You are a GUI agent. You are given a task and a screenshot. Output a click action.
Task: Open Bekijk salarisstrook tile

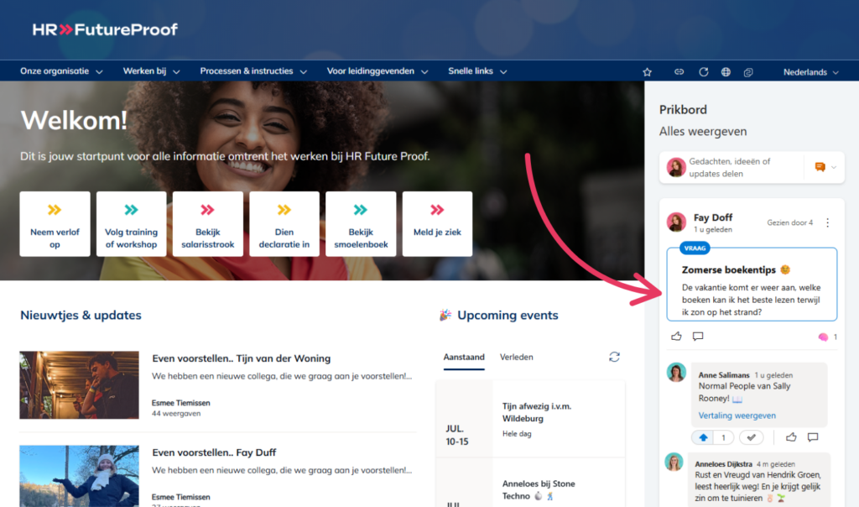[x=208, y=223]
